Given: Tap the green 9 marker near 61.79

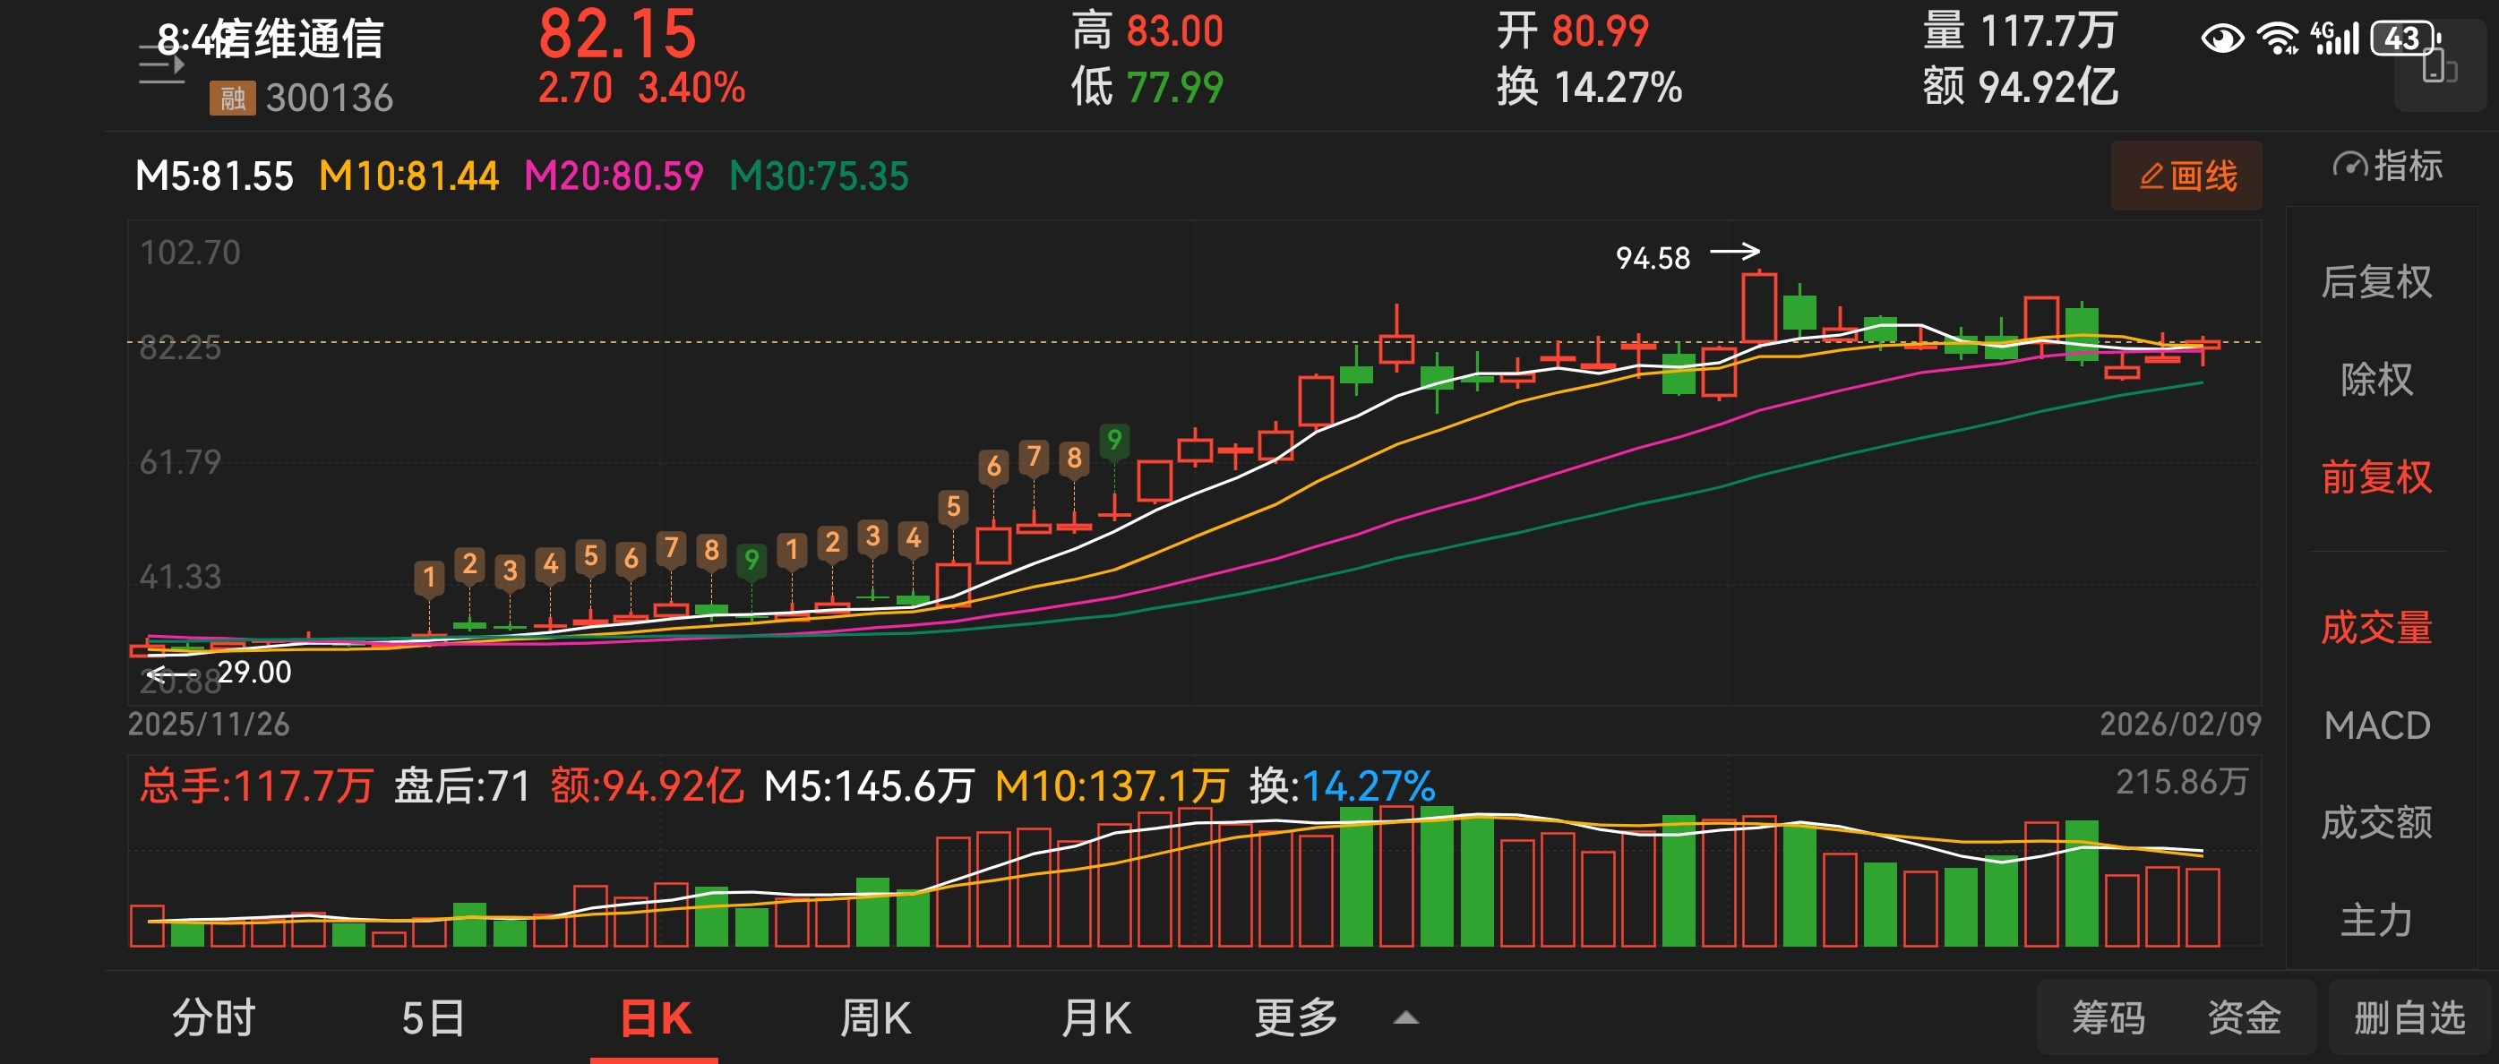Looking at the screenshot, I should pos(1113,442).
